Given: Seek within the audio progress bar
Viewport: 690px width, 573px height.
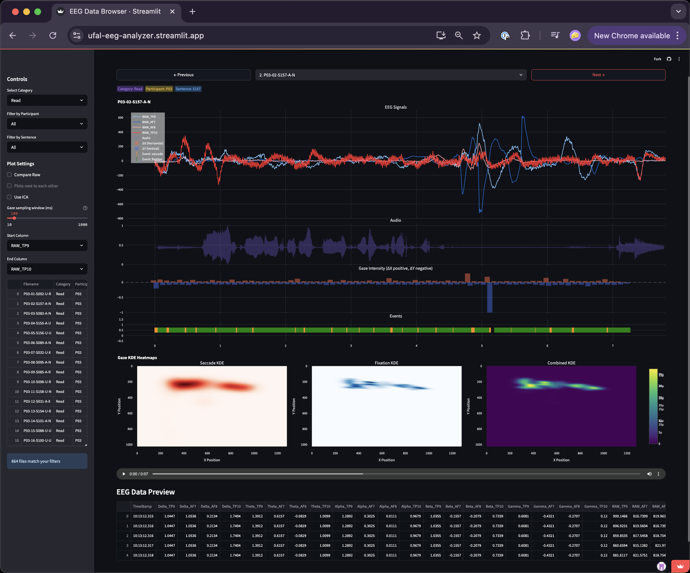Looking at the screenshot, I should pos(396,474).
